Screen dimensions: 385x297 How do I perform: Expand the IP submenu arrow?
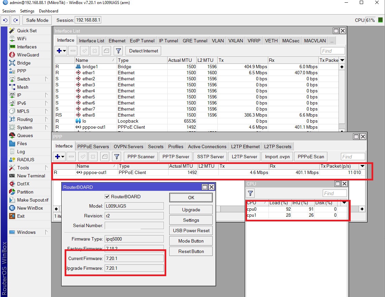tap(46, 95)
